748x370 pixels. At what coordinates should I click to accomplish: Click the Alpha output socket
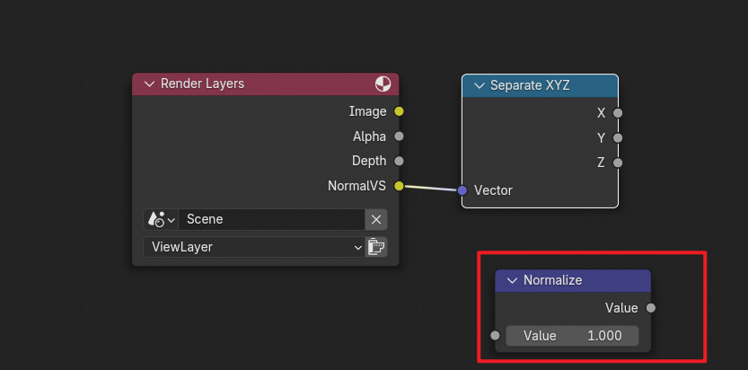click(399, 137)
